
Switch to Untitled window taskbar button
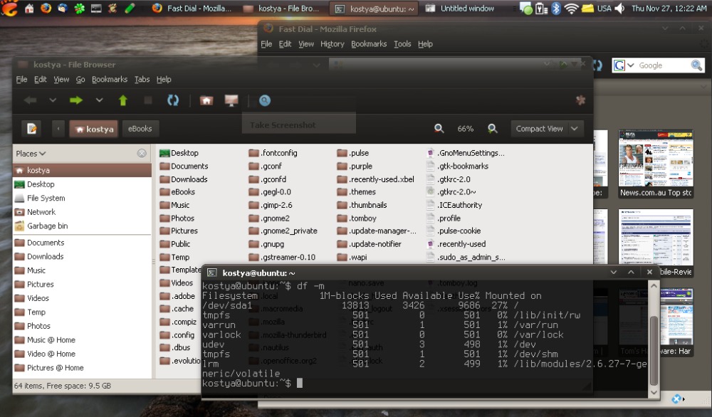click(461, 8)
